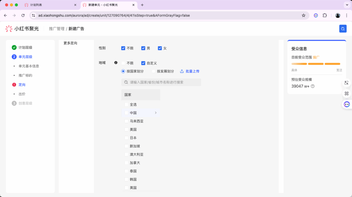
Task: Jump to 单元基本信息 section
Action: pyautogui.click(x=29, y=66)
